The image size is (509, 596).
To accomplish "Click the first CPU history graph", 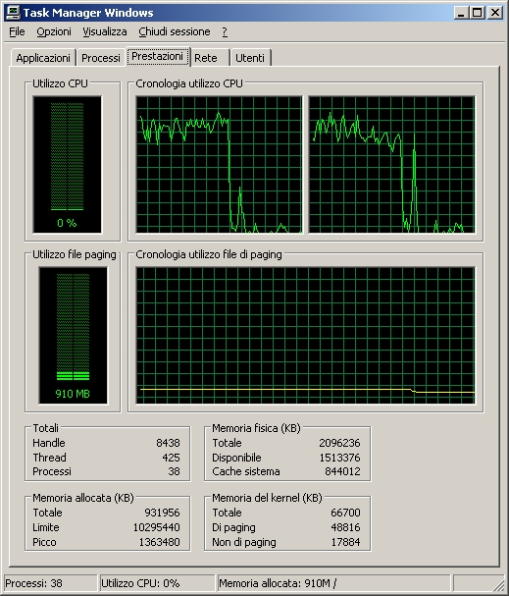I will pyautogui.click(x=219, y=164).
